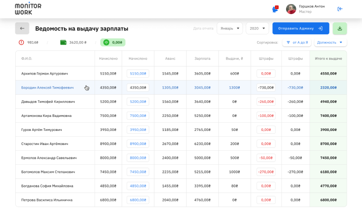Open the Январь month dropdown
Screen dimensions: 362x214
pyautogui.click(x=230, y=28)
